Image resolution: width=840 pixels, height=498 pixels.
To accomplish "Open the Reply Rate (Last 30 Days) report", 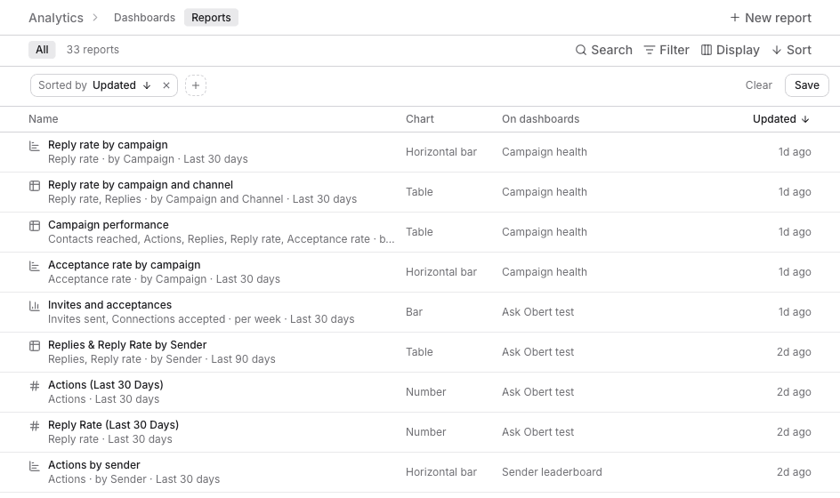I will point(420,432).
